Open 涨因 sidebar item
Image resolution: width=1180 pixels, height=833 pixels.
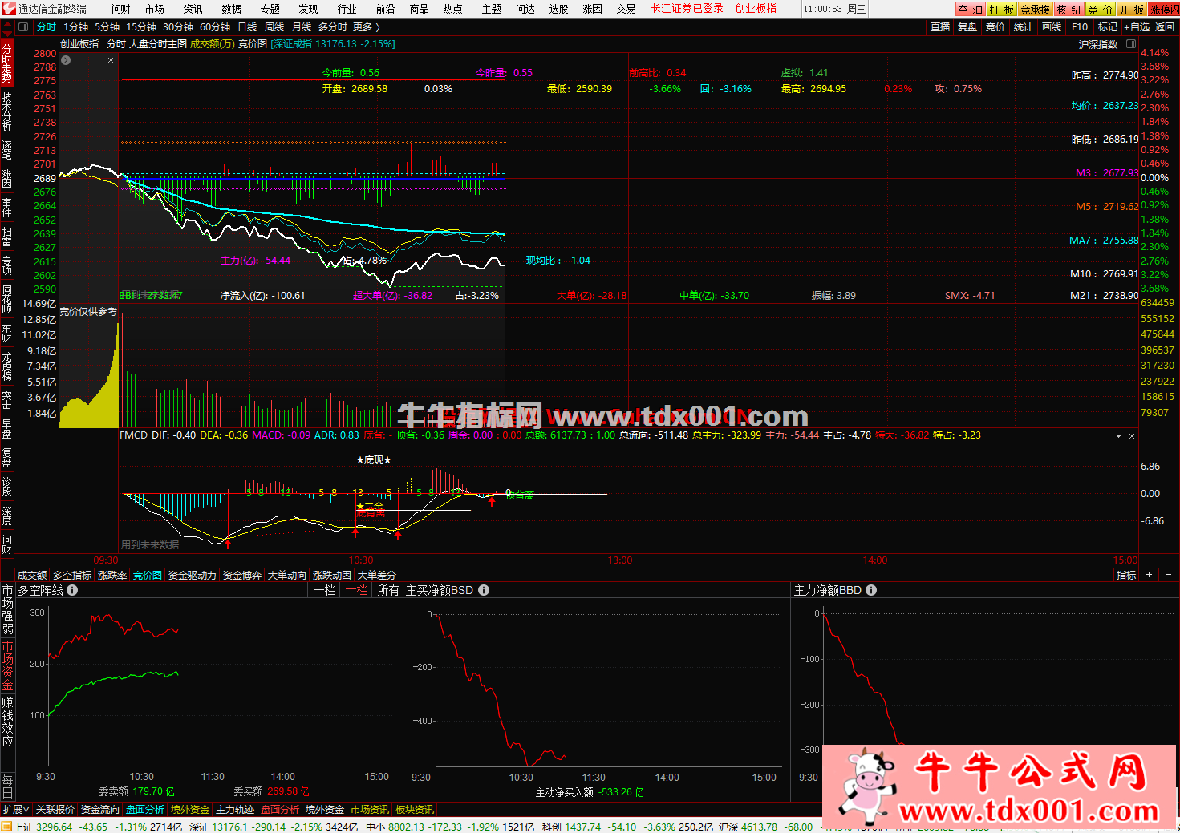[7, 178]
